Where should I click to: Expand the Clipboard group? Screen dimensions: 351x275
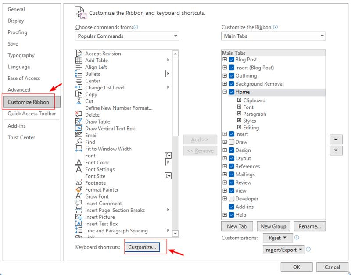(x=239, y=100)
